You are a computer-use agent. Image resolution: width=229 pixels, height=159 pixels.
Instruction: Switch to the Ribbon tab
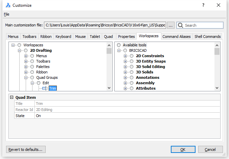coord(46,37)
